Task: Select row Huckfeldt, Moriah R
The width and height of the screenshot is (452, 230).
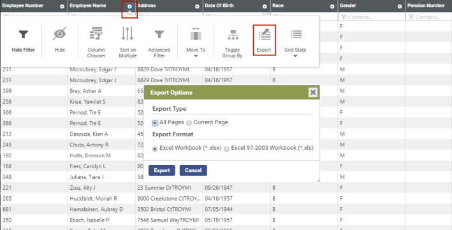Action: (x=94, y=199)
